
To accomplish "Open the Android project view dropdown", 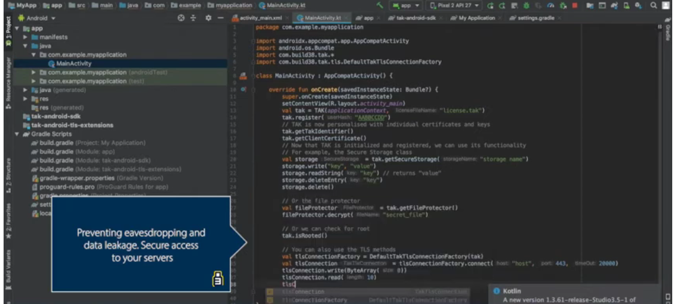I will (37, 18).
